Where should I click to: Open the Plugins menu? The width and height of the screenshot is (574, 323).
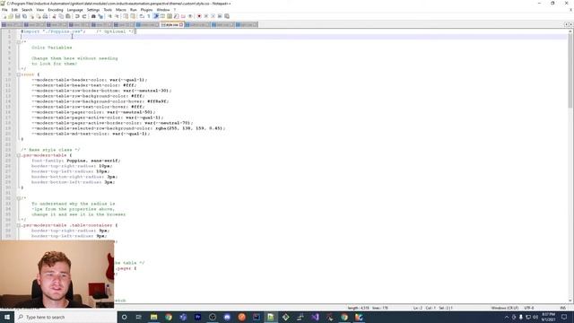click(x=146, y=10)
